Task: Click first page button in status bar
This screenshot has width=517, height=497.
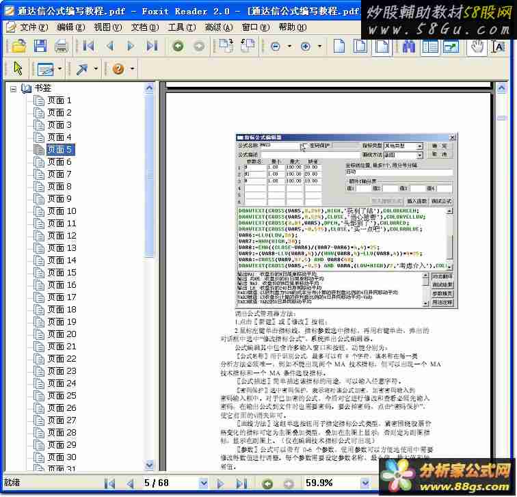Action: pos(109,484)
